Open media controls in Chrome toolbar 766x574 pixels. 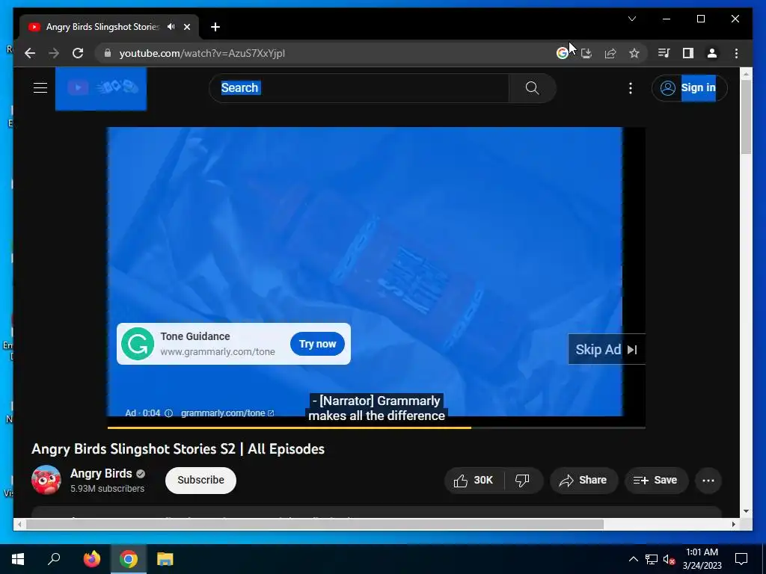point(664,53)
